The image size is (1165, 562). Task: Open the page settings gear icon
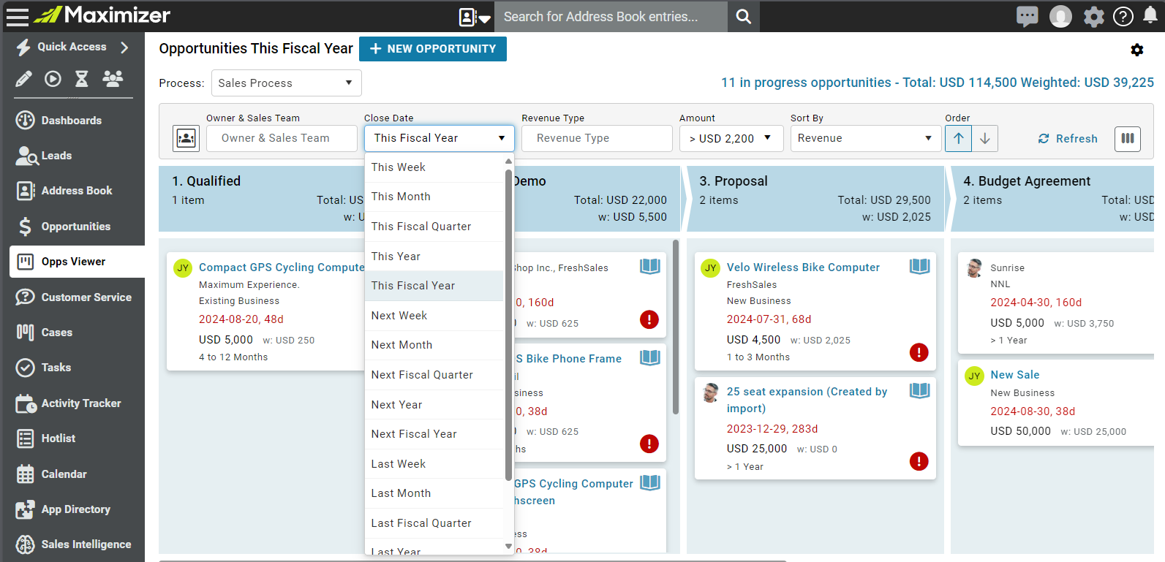(1136, 50)
